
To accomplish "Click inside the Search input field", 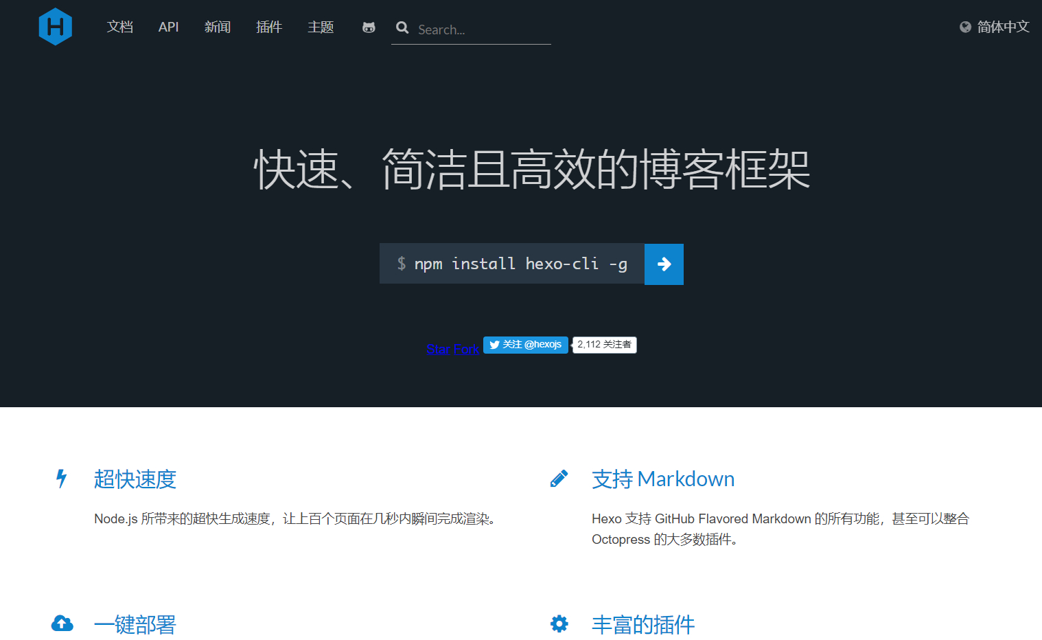I will point(474,29).
